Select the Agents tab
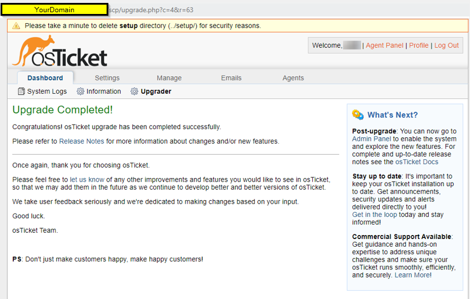The width and height of the screenshot is (470, 299). tap(293, 78)
